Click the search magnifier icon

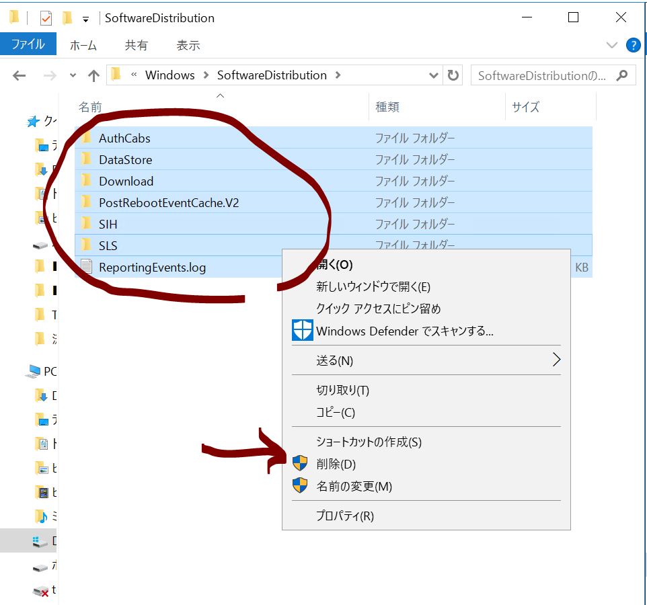(623, 75)
